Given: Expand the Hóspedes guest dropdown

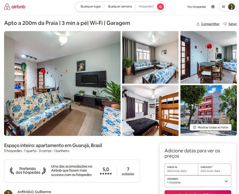Looking at the screenshot, I should coord(198,181).
